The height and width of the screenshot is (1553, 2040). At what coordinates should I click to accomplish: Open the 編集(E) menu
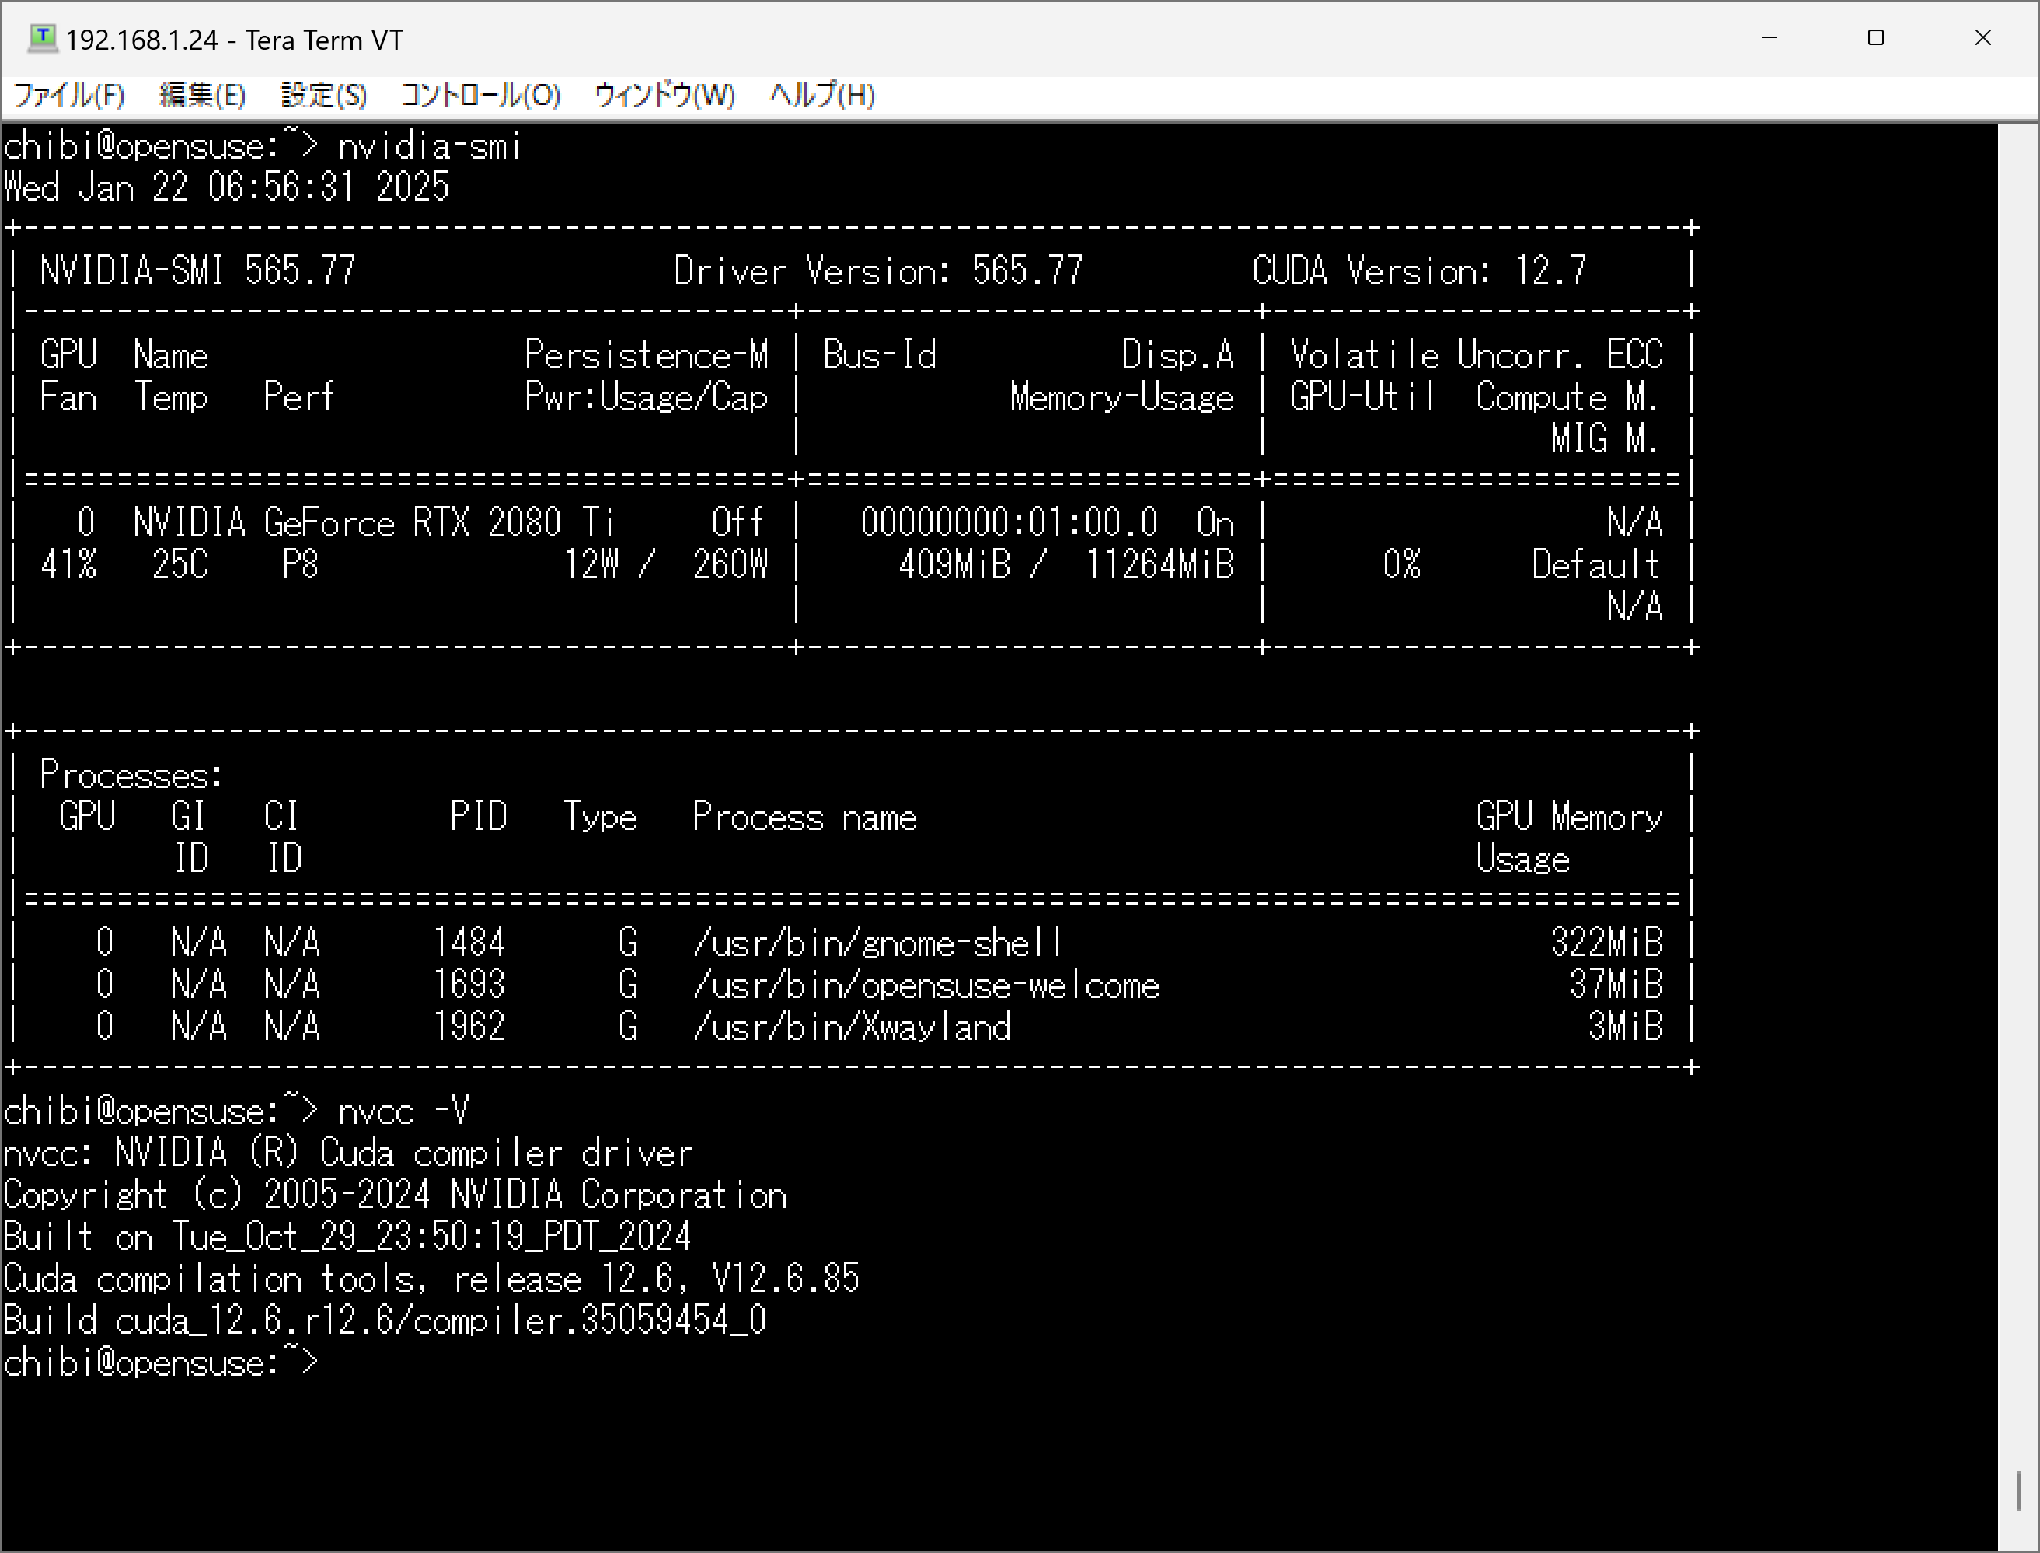(x=201, y=94)
